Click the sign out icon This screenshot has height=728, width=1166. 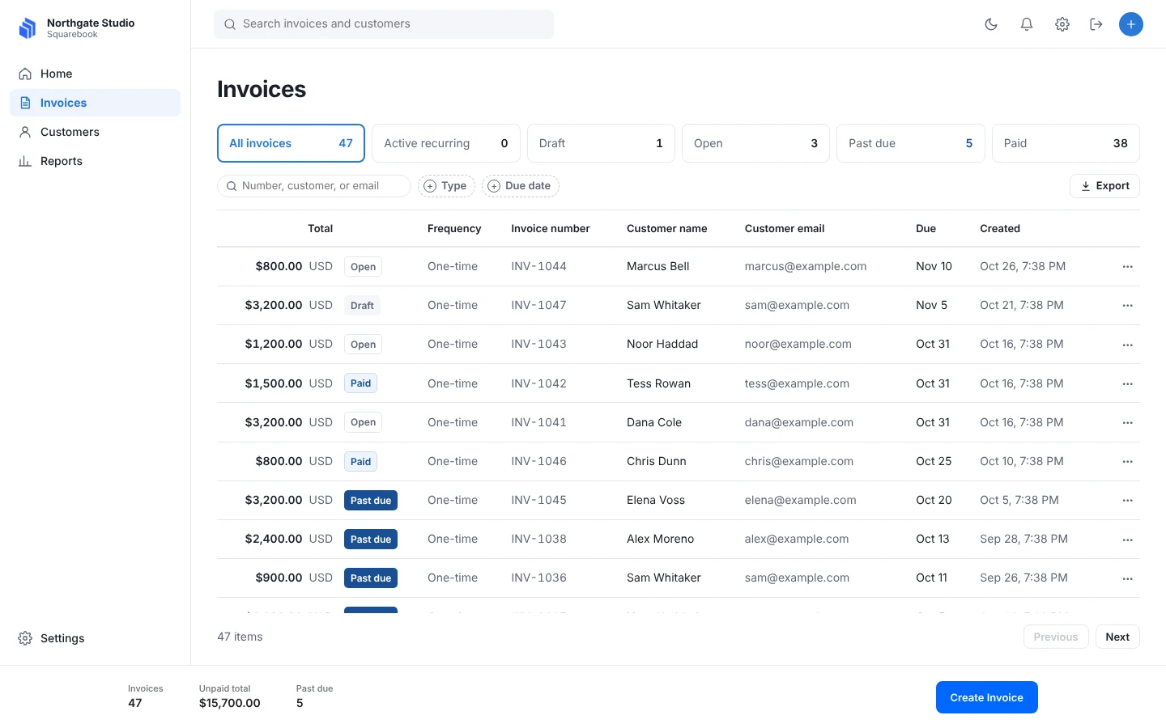tap(1096, 24)
